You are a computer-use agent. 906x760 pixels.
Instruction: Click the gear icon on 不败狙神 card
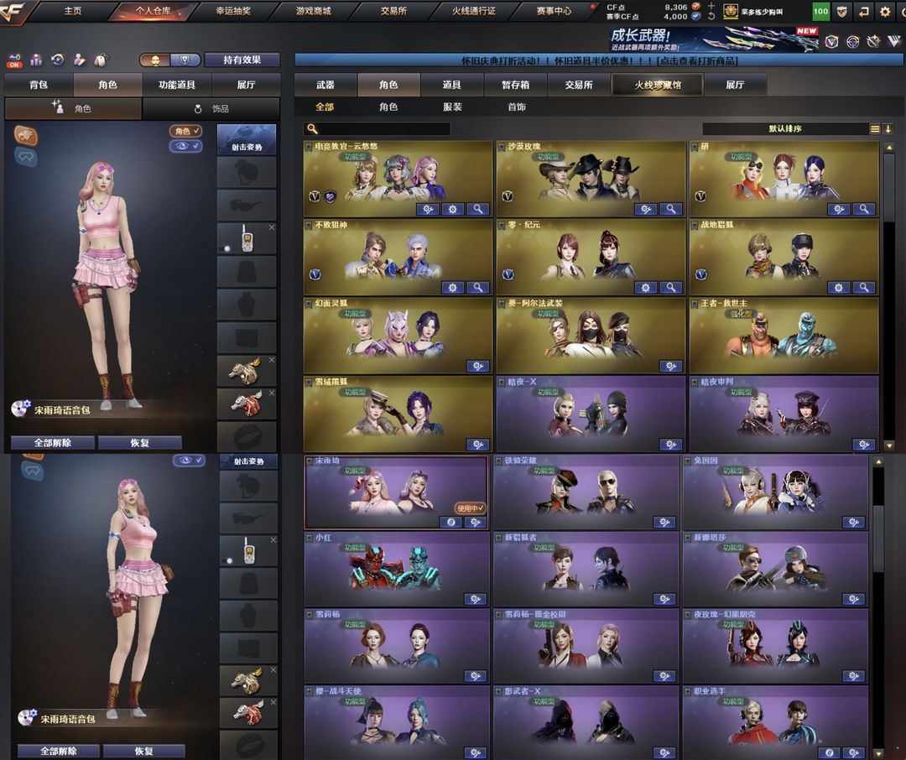coord(453,287)
